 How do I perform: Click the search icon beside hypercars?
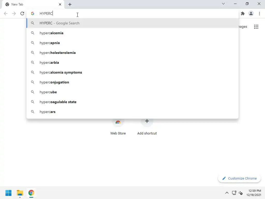[33, 112]
